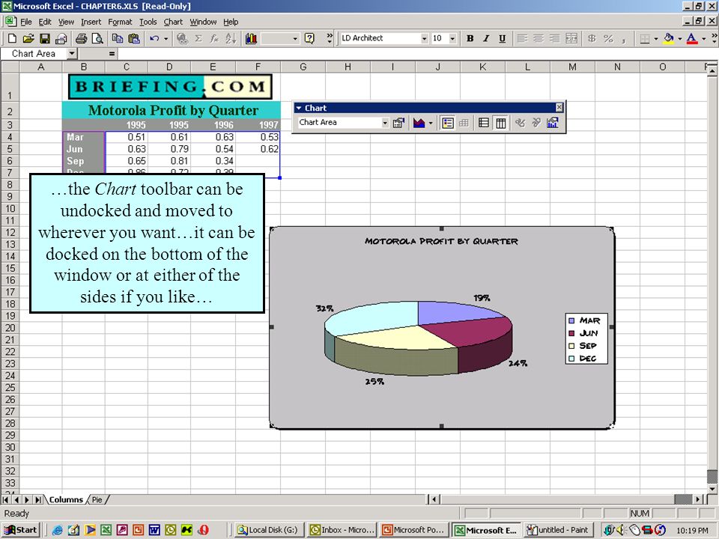
Task: Switch to Local Disk (G:) taskbar window
Action: [x=268, y=530]
